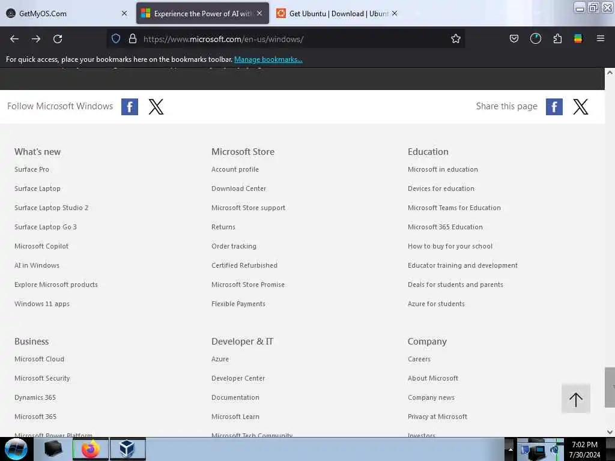The image size is (615, 461).
Task: Open Privacy at Microsoft link
Action: (x=437, y=417)
